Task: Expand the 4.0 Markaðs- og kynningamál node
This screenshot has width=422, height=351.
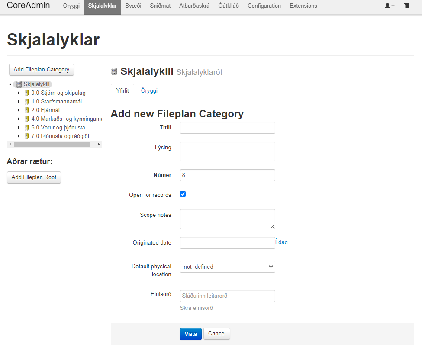Action: [x=19, y=119]
